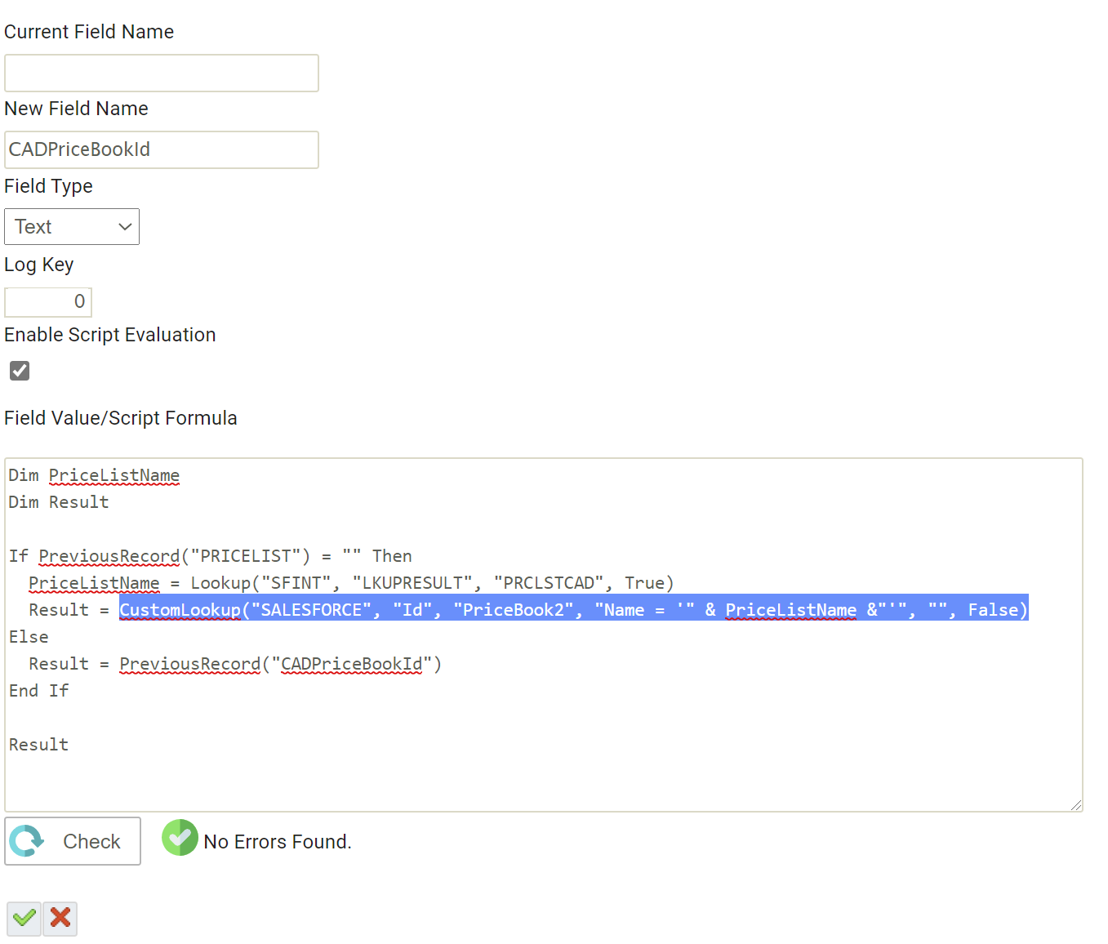Click the green No Errors Found status icon
Viewport: 1108px width, 944px height.
(x=180, y=838)
